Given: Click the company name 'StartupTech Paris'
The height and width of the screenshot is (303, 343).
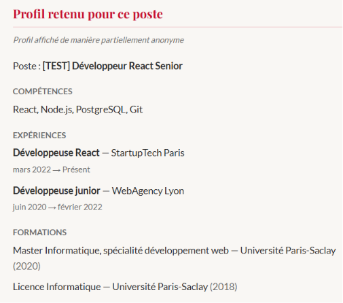Looking at the screenshot, I should click(147, 153).
